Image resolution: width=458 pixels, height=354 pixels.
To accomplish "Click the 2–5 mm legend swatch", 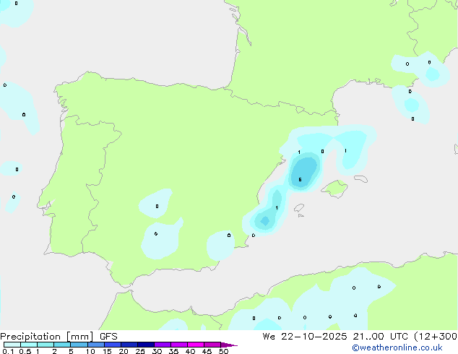I will pyautogui.click(x=62, y=345).
